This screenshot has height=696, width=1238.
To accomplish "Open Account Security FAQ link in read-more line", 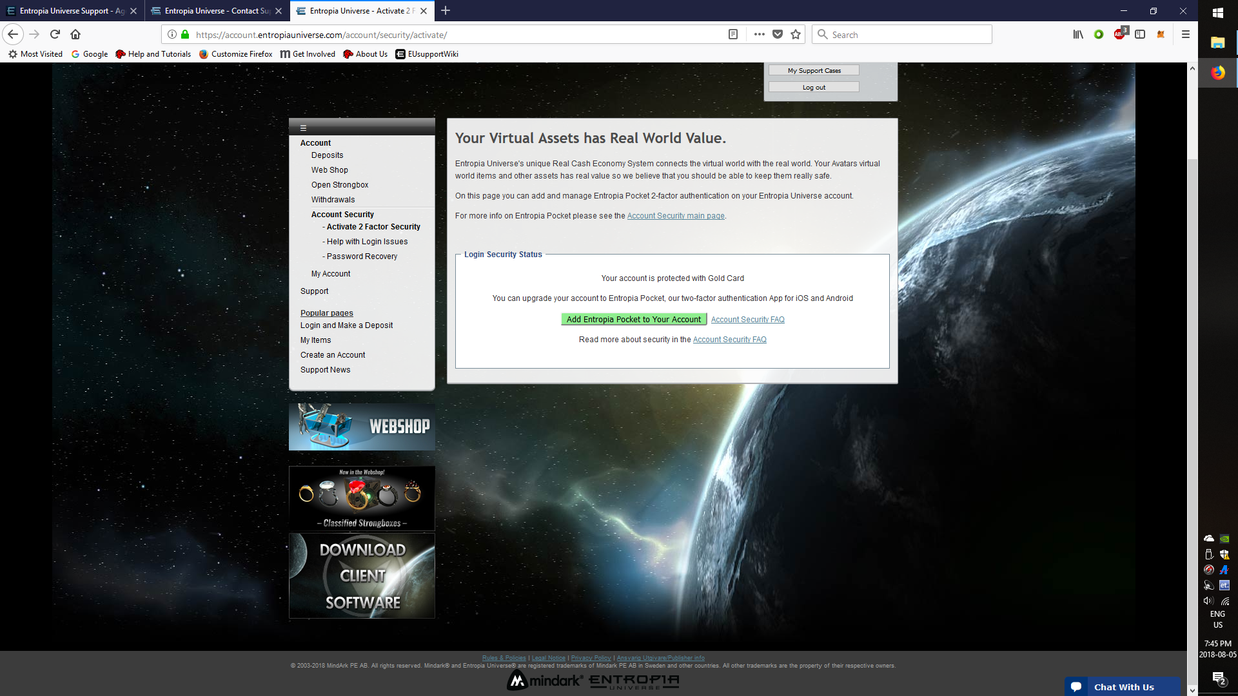I will (729, 340).
